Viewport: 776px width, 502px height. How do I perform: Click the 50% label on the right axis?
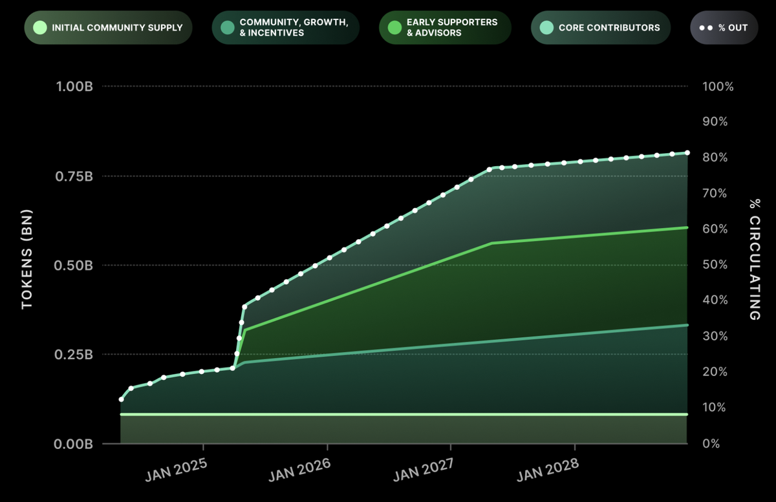(x=717, y=265)
